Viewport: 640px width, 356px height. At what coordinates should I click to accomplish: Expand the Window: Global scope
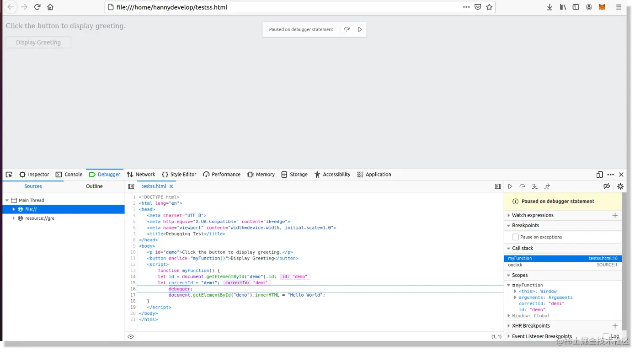point(509,316)
